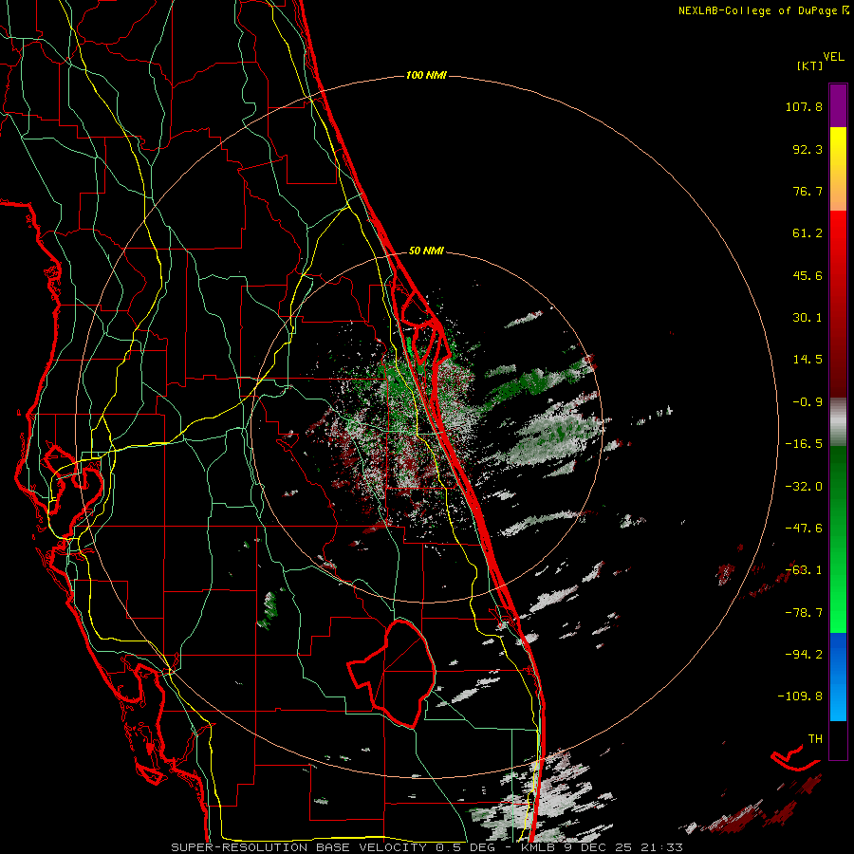Screen dimensions: 854x854
Task: Click the purple segment of the color bar
Action: [x=838, y=105]
